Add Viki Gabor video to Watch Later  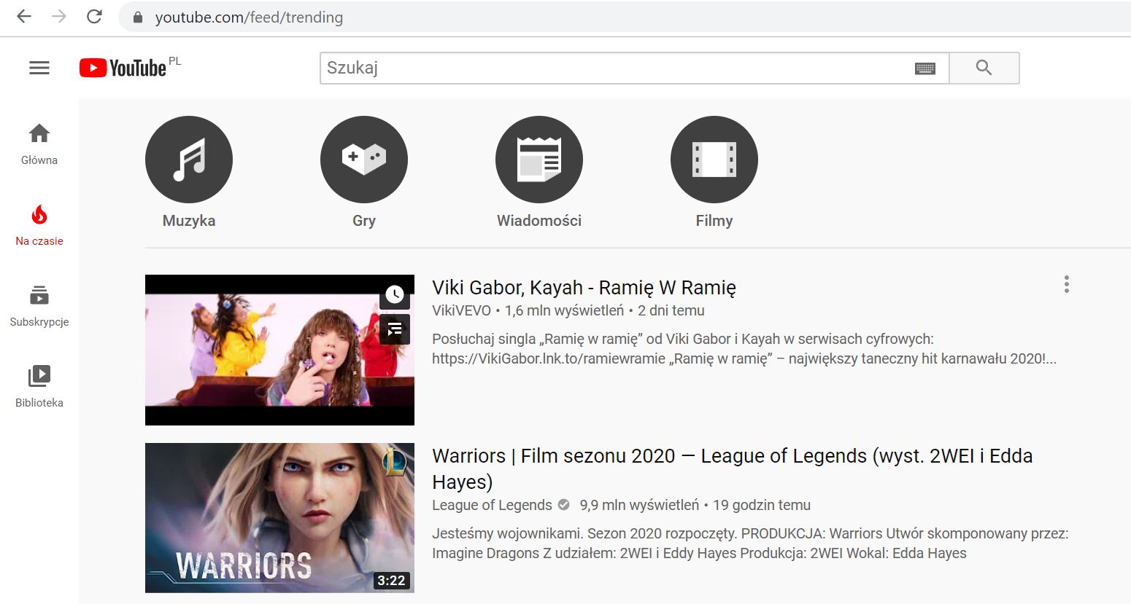point(395,294)
